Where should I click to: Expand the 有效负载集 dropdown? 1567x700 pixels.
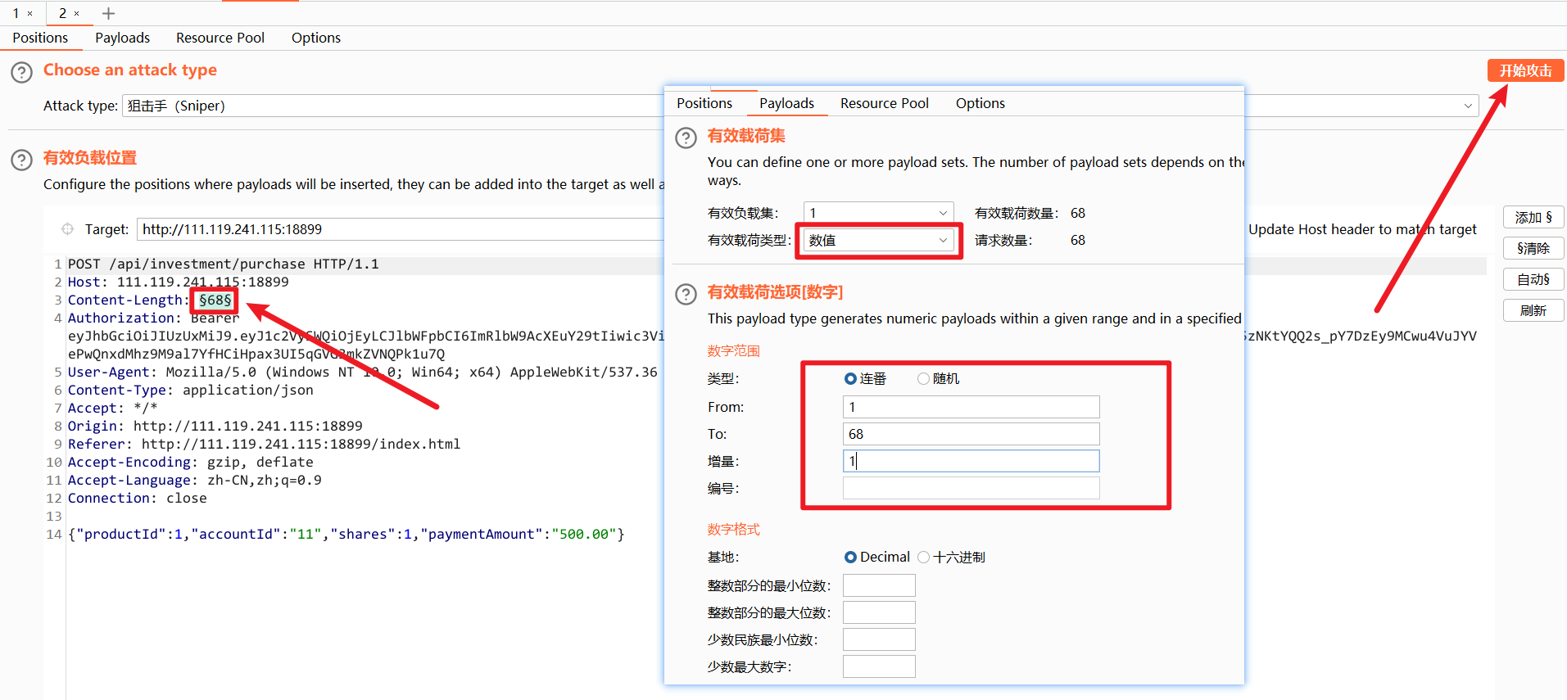(877, 213)
